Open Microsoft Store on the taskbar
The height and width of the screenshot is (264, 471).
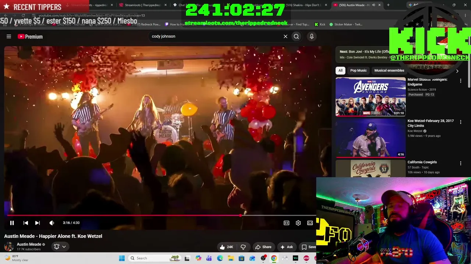click(241, 258)
